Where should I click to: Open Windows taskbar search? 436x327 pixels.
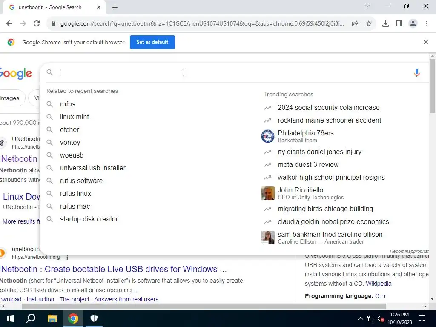pos(31,318)
